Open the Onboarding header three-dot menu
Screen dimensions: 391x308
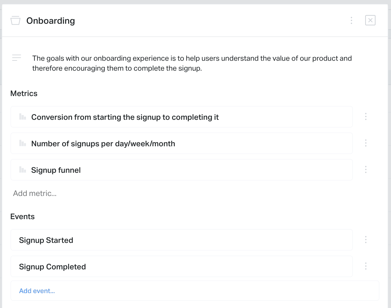[x=351, y=20]
